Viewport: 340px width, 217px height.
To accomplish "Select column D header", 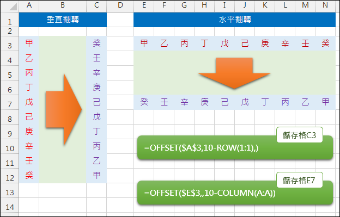I will (x=120, y=6).
